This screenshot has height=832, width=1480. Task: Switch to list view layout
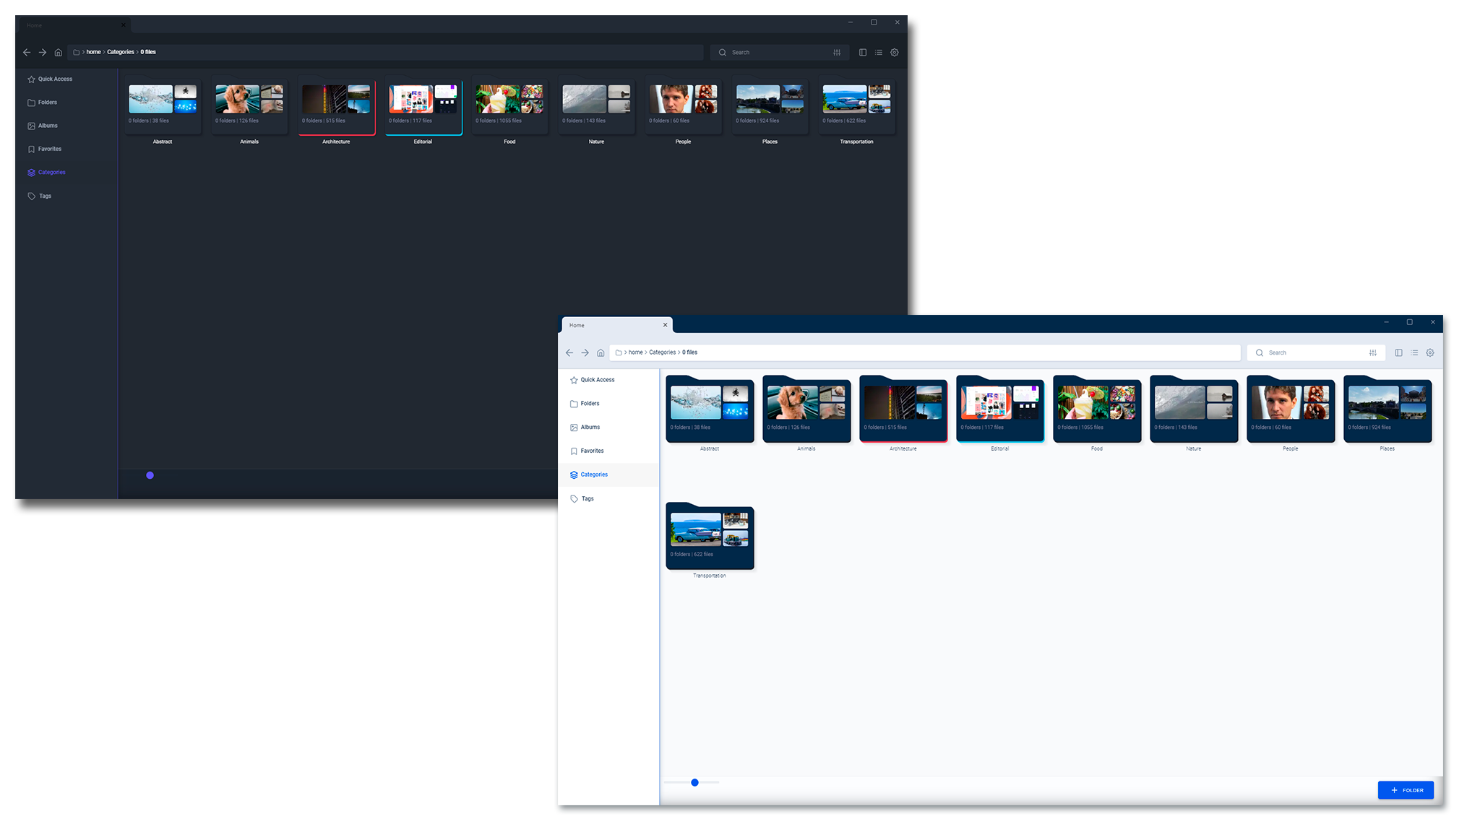1414,352
